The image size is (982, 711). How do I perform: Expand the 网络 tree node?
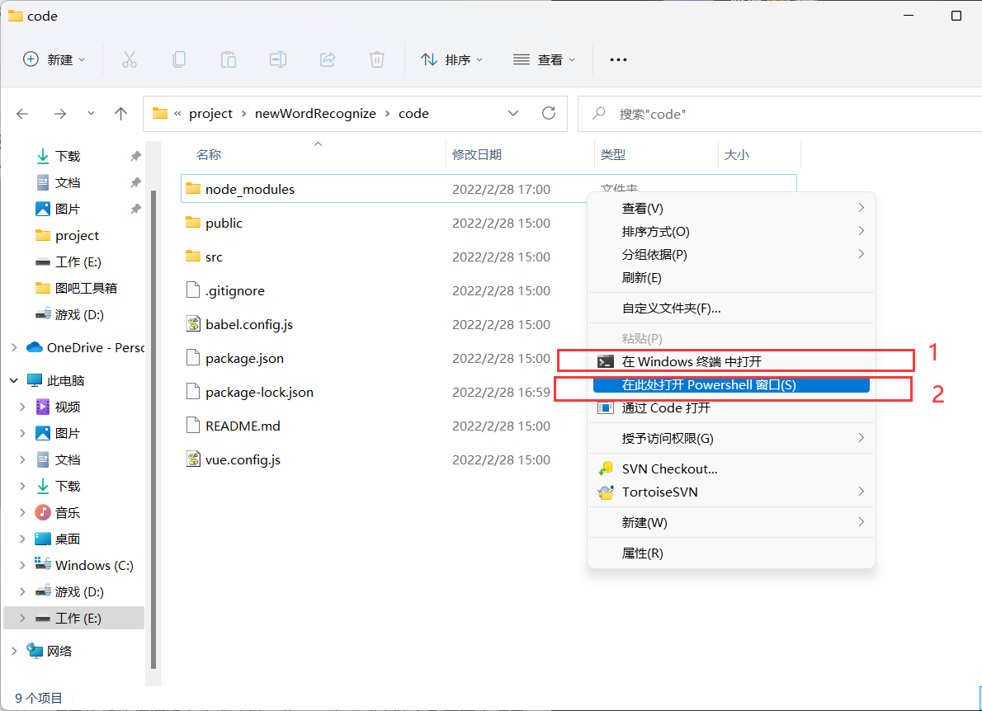[14, 651]
